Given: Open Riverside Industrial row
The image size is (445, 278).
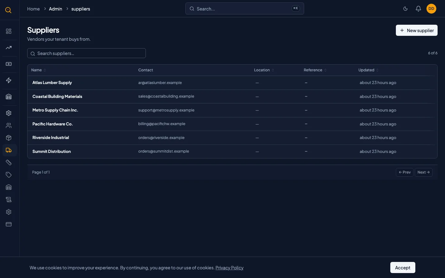Looking at the screenshot, I should tap(232, 138).
